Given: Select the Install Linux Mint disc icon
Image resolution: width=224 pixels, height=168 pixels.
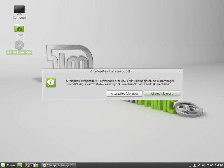Looking at the screenshot, I should [19, 45].
